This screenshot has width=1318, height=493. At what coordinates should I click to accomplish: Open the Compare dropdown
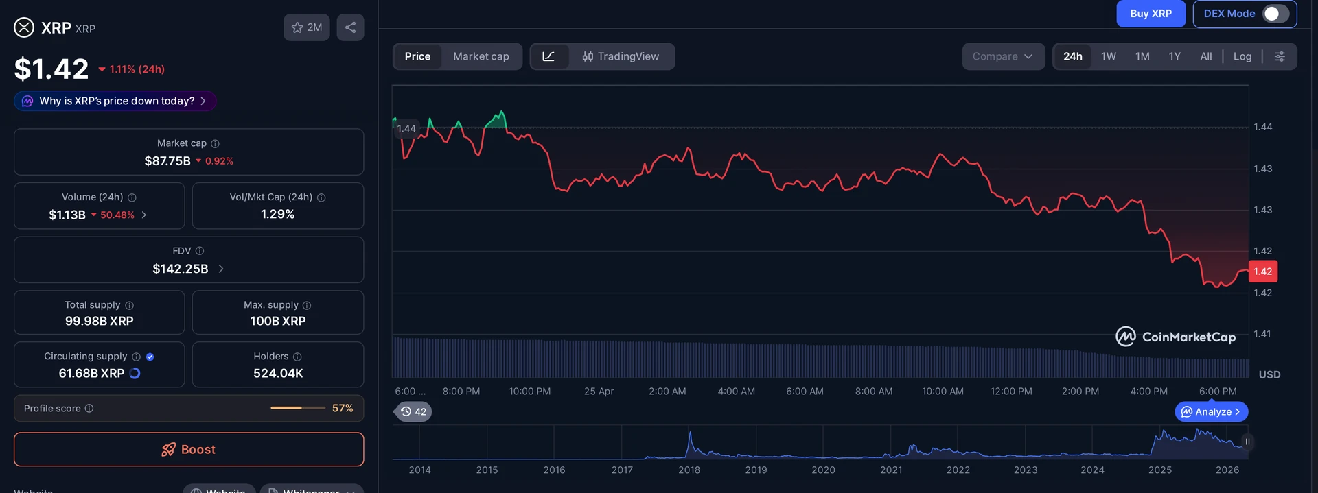pyautogui.click(x=1003, y=56)
